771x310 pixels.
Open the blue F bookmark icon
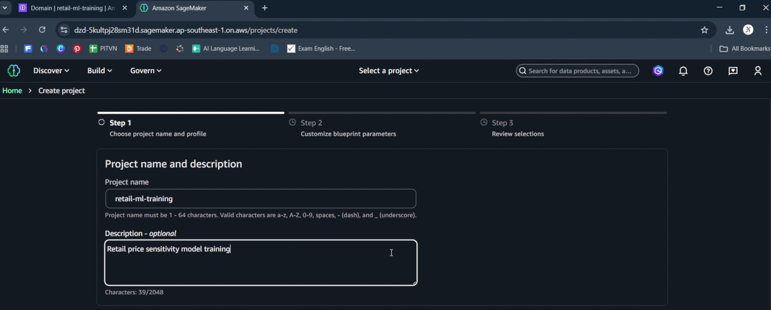tap(28, 48)
